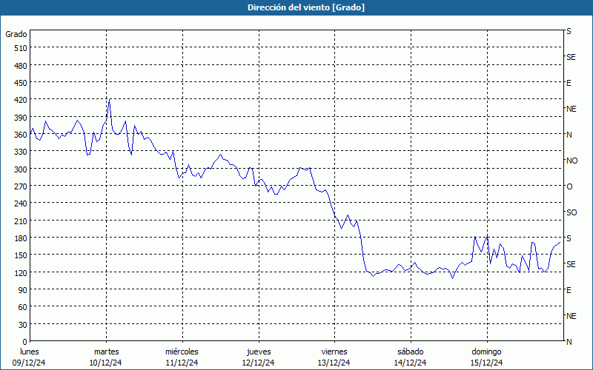This screenshot has height=370, width=593.
Task: Select the "NE" compass label beside 30 gridline
Action: 571,316
